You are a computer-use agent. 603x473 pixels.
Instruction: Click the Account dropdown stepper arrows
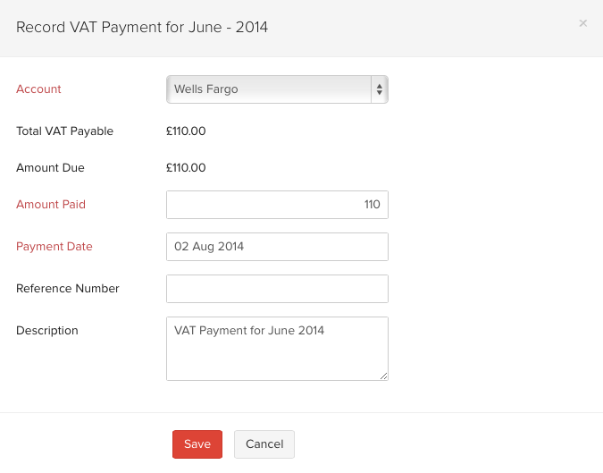(380, 89)
